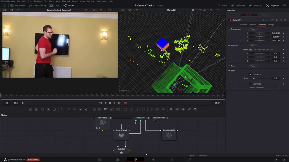Collapse the Translation section
Image resolution: width=289 pixels, height=162 pixels.
229,29
